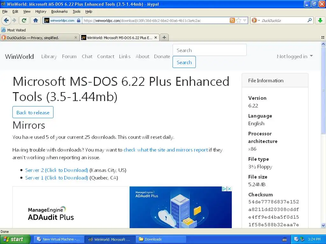This screenshot has width=326, height=244.
Task: Reload the page with the refresh icon
Action: pos(24,20)
